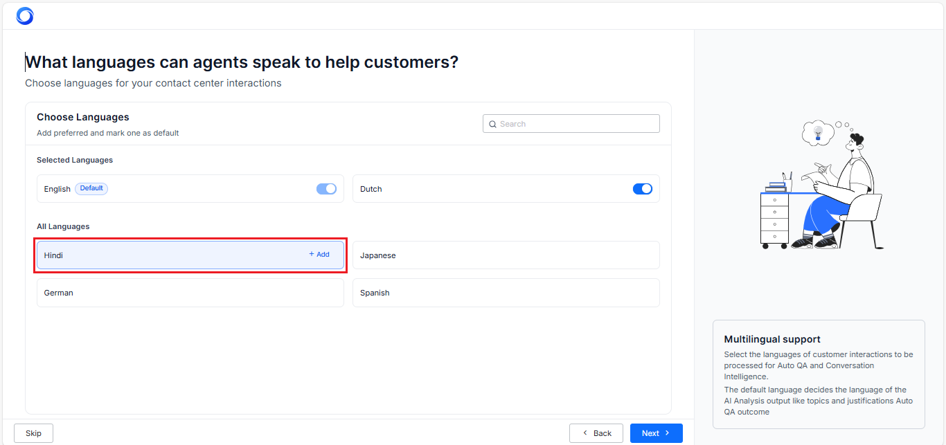
Task: Go Back to the previous step
Action: [x=596, y=433]
